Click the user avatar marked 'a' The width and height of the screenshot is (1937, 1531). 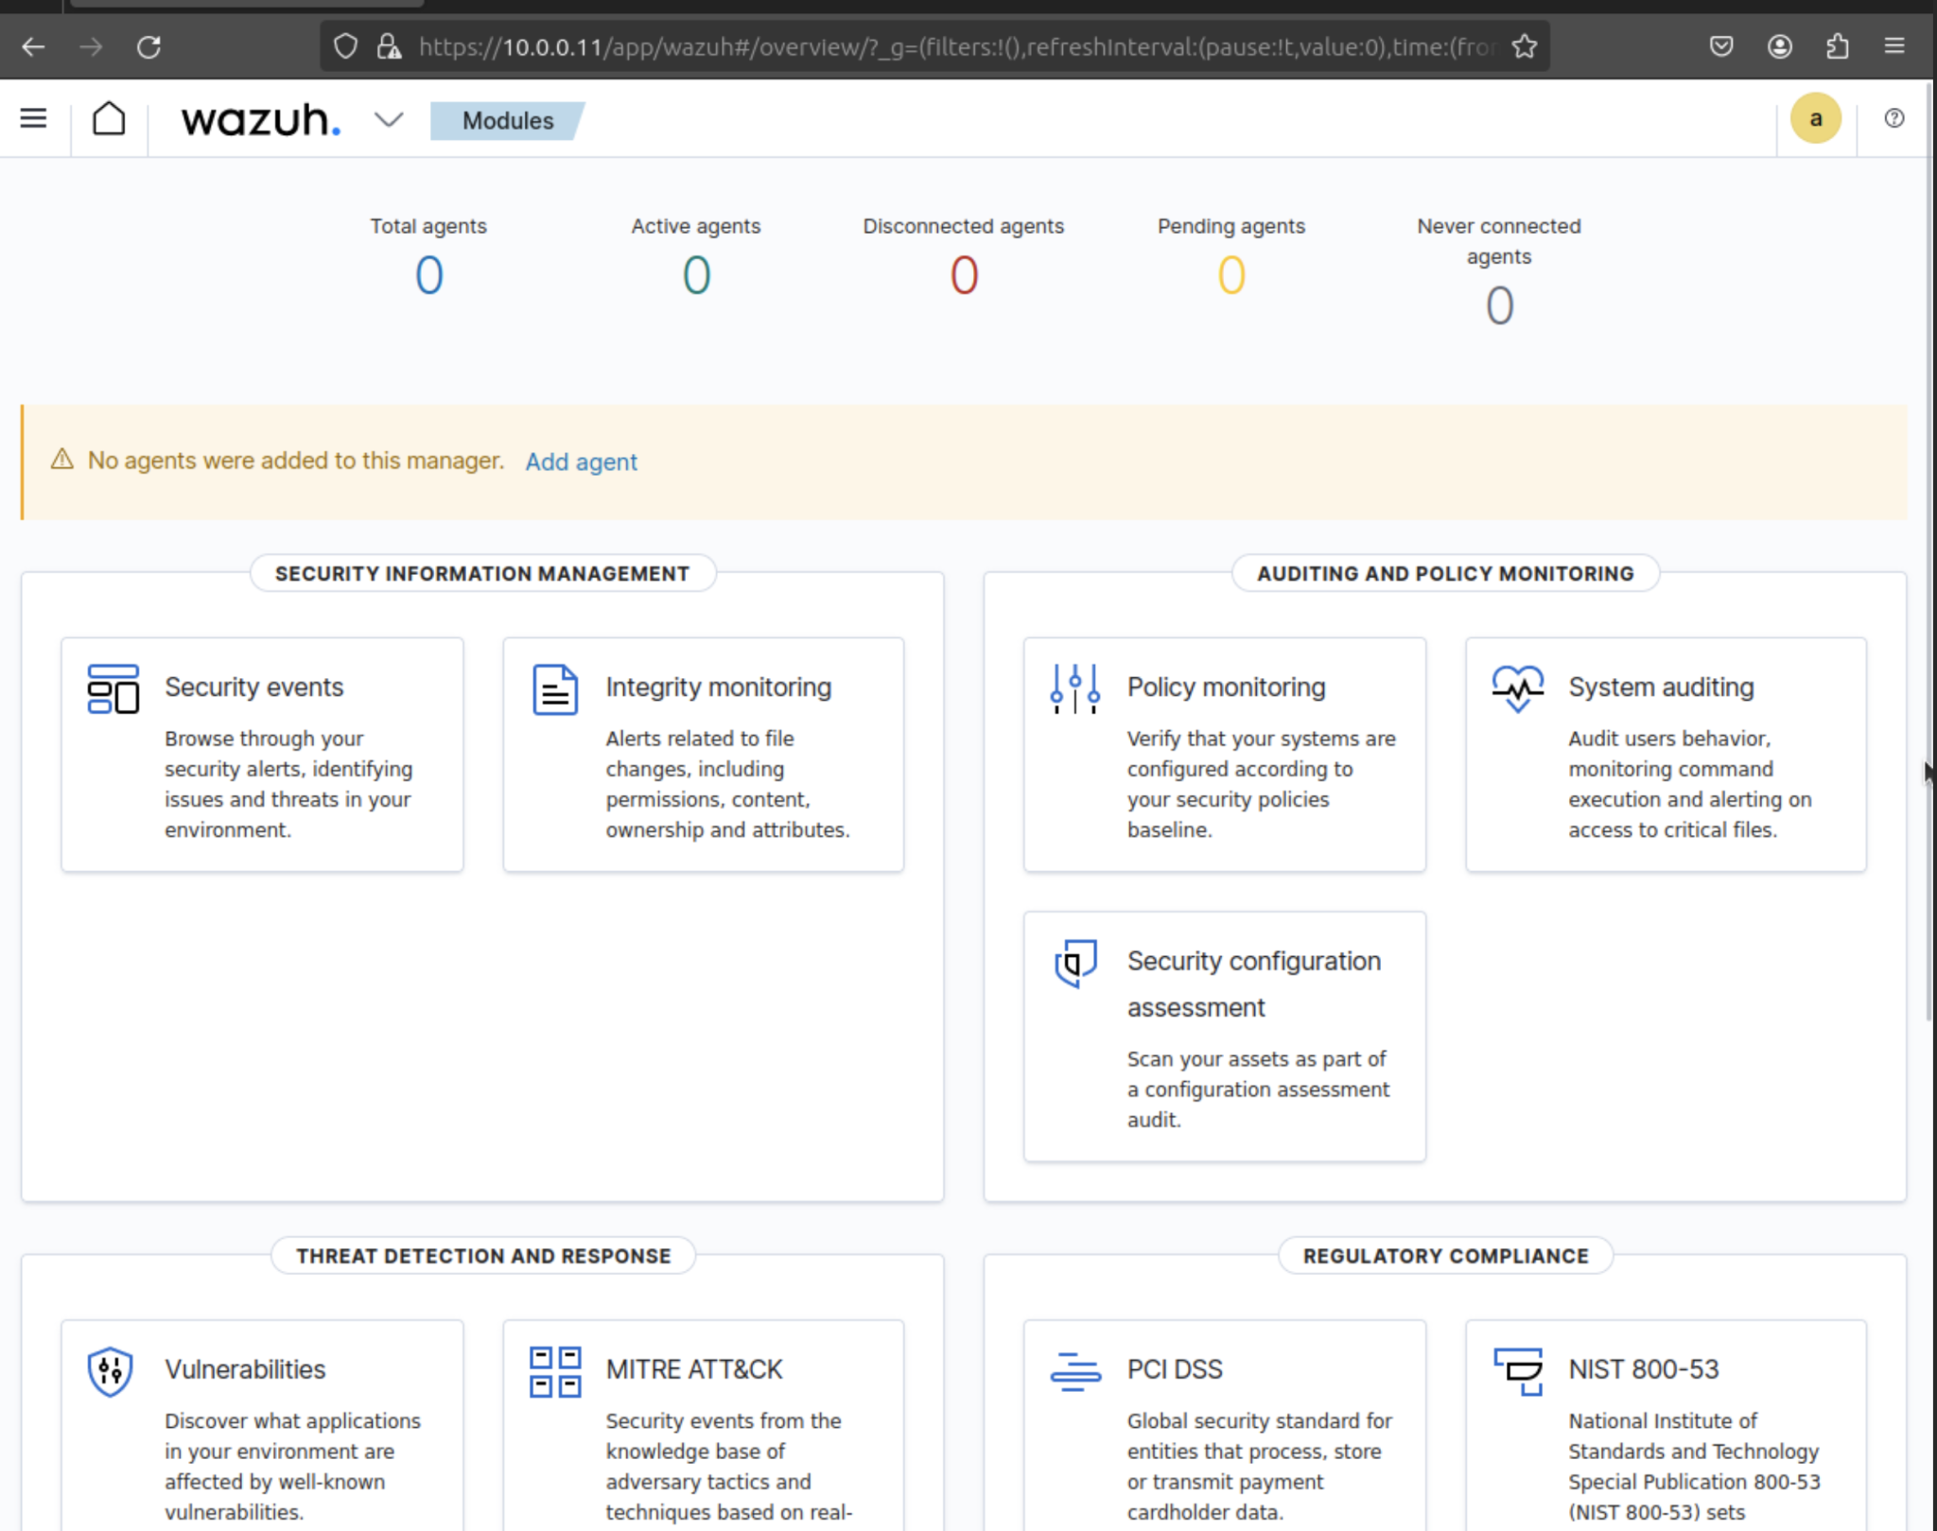pos(1815,118)
